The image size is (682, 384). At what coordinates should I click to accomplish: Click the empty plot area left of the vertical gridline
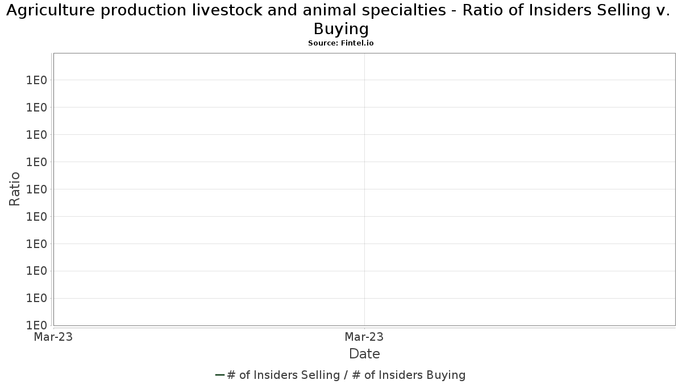click(x=209, y=189)
